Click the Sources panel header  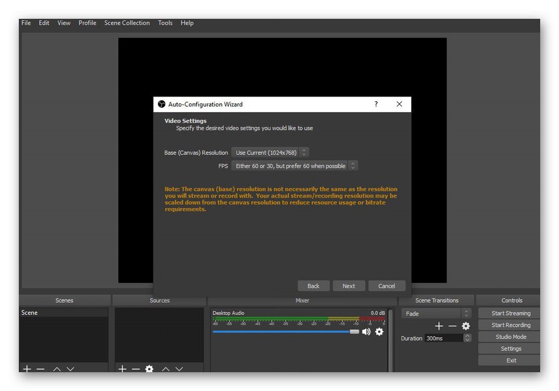[x=159, y=300]
